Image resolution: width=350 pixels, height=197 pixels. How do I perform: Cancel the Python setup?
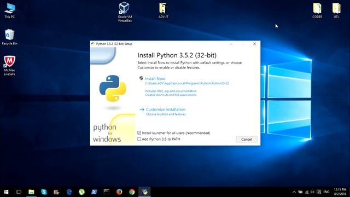[x=247, y=139]
